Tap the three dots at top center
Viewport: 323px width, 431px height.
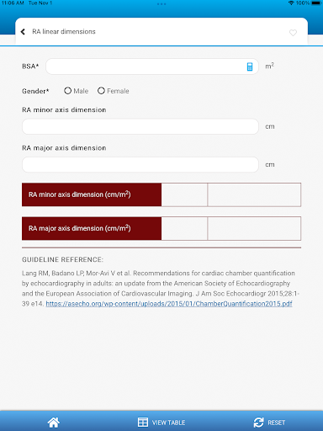pos(161,4)
